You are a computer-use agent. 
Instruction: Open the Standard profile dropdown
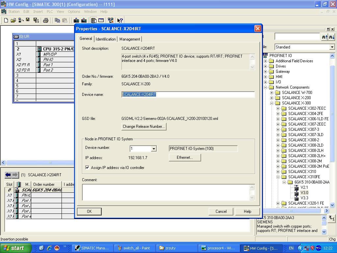(332, 47)
